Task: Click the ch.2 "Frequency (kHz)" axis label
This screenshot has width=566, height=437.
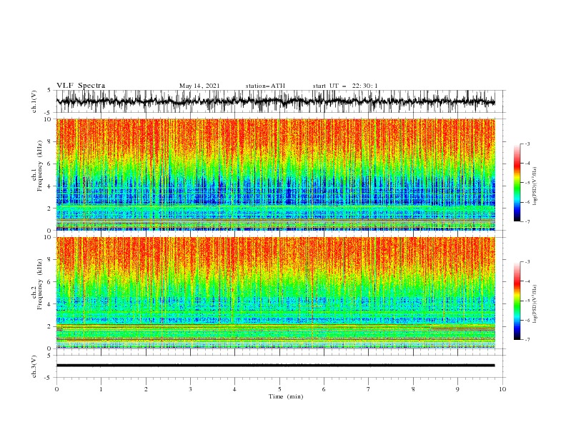Action: point(39,284)
